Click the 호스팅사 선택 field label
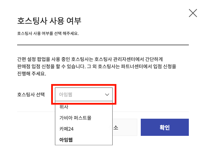Screen dimensions: 206x153 [31, 94]
